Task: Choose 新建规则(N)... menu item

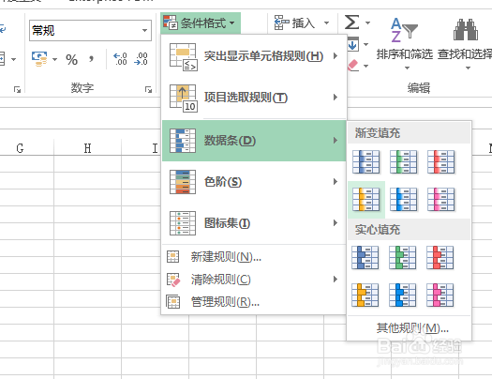Action: tap(254, 257)
